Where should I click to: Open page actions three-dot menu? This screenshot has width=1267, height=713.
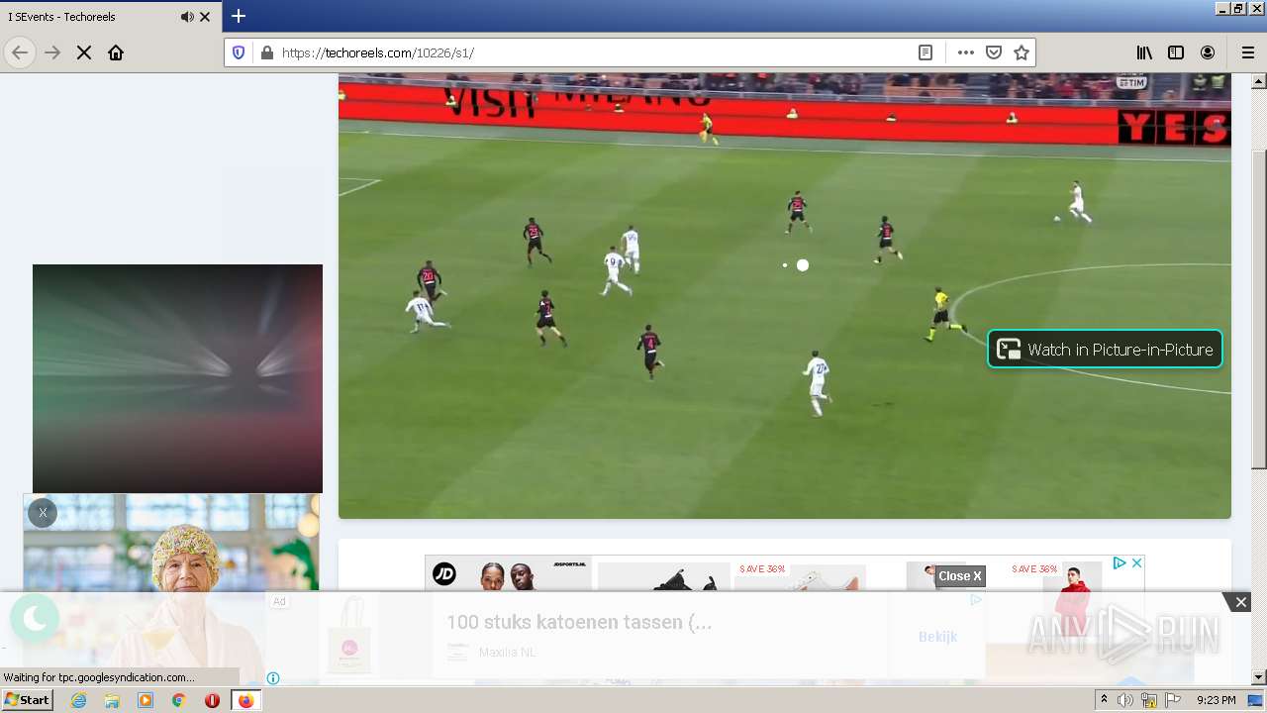point(966,52)
